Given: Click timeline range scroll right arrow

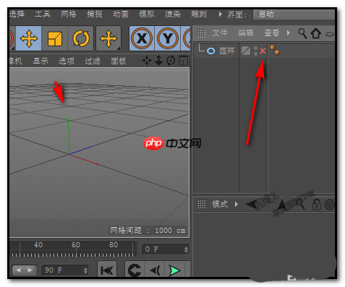Looking at the screenshot, I should coord(30,270).
